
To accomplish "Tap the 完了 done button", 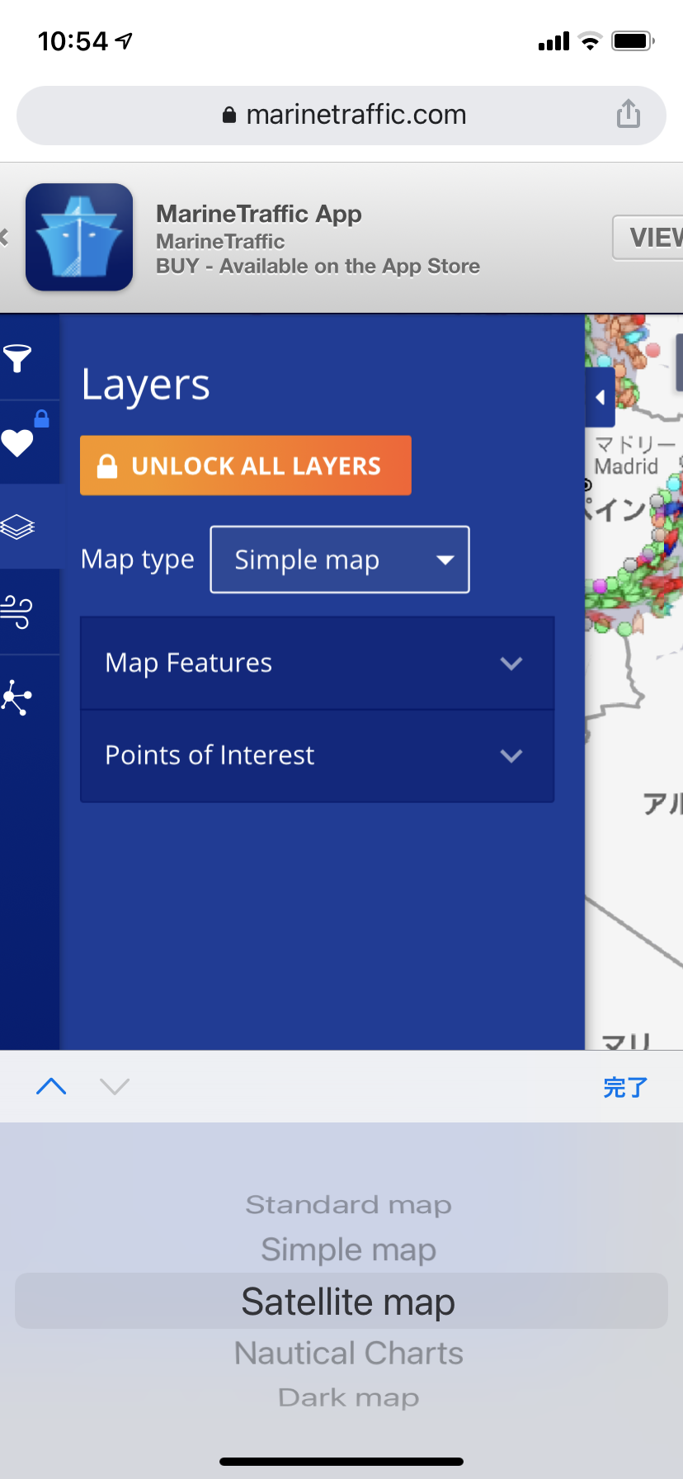I will tap(625, 1087).
